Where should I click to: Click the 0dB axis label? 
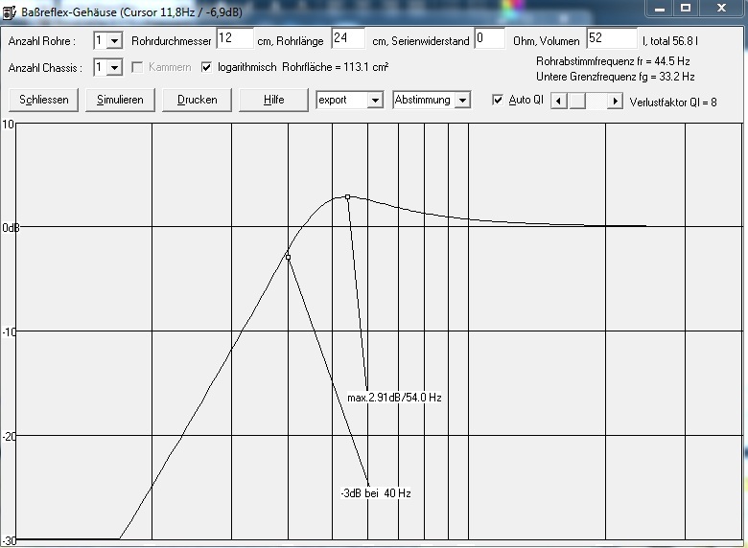(11, 228)
